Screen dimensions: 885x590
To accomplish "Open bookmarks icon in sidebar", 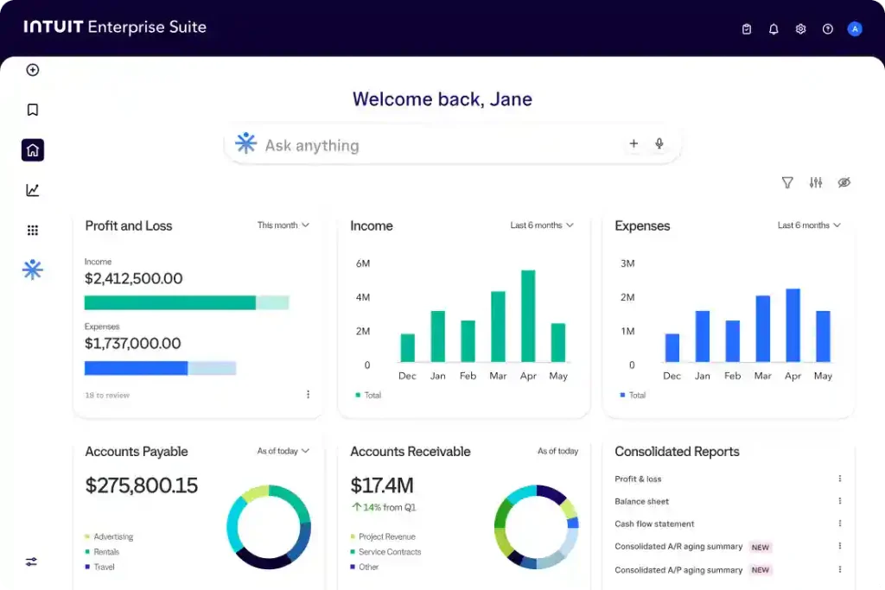I will click(x=33, y=110).
